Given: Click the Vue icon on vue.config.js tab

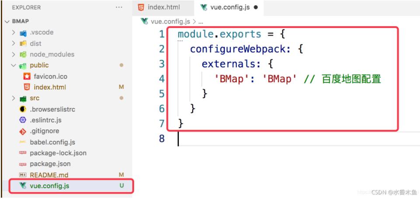Looking at the screenshot, I should click(204, 7).
